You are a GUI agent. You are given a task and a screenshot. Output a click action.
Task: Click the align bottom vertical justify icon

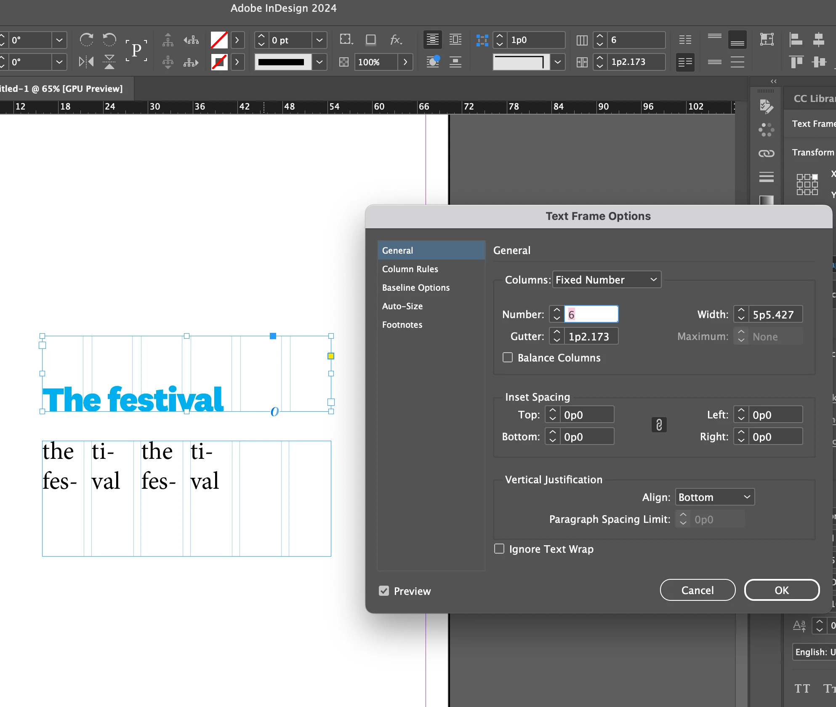tap(737, 40)
